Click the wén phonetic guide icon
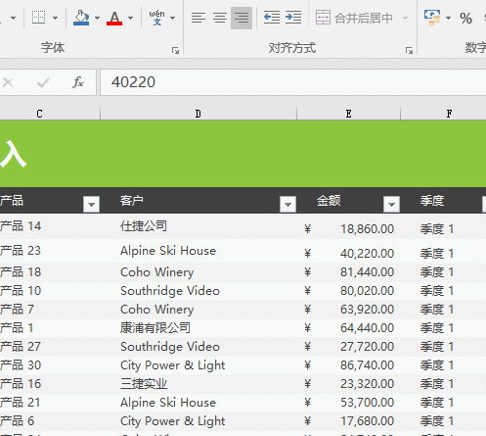 click(157, 18)
